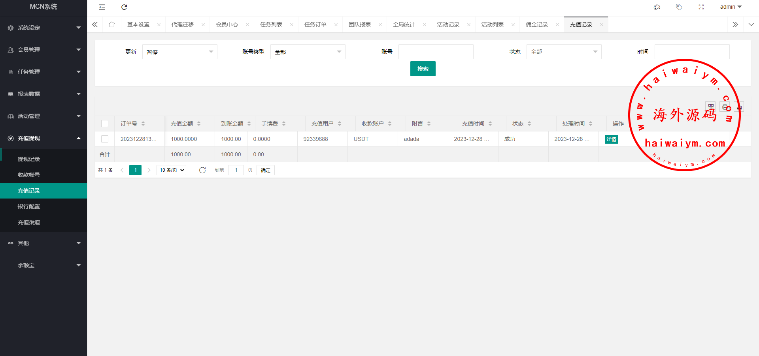Open the 更新 dropdown showing 暂停
The width and height of the screenshot is (759, 356).
click(x=179, y=52)
